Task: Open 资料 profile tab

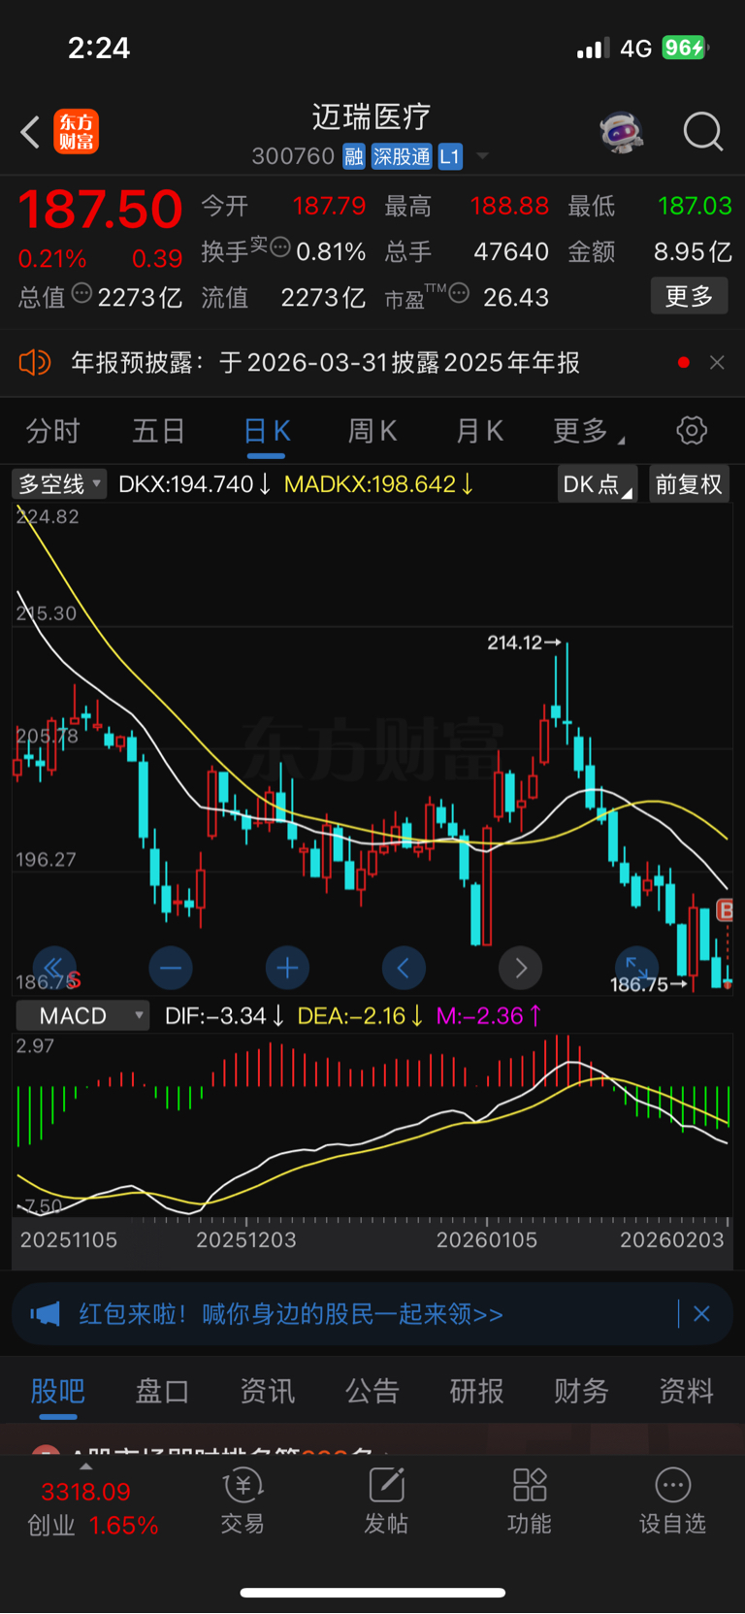Action: click(x=686, y=1392)
